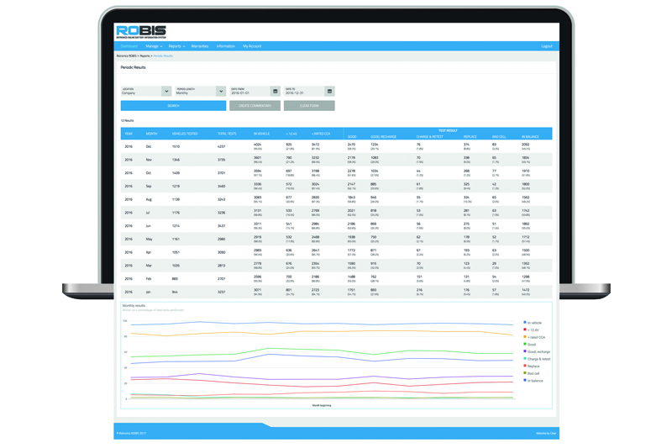Viewport: 672px width, 448px height.
Task: Click the Charge & retest legend dot
Action: pos(526,359)
